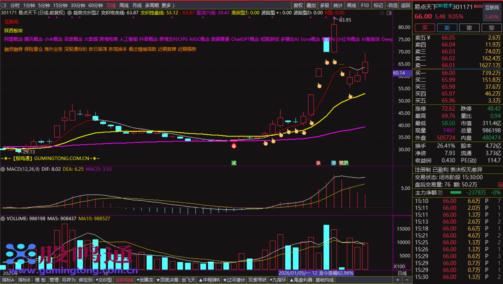This screenshot has height=284, width=503.
Task: Click the red R marker on the chart
Action: click(234, 146)
